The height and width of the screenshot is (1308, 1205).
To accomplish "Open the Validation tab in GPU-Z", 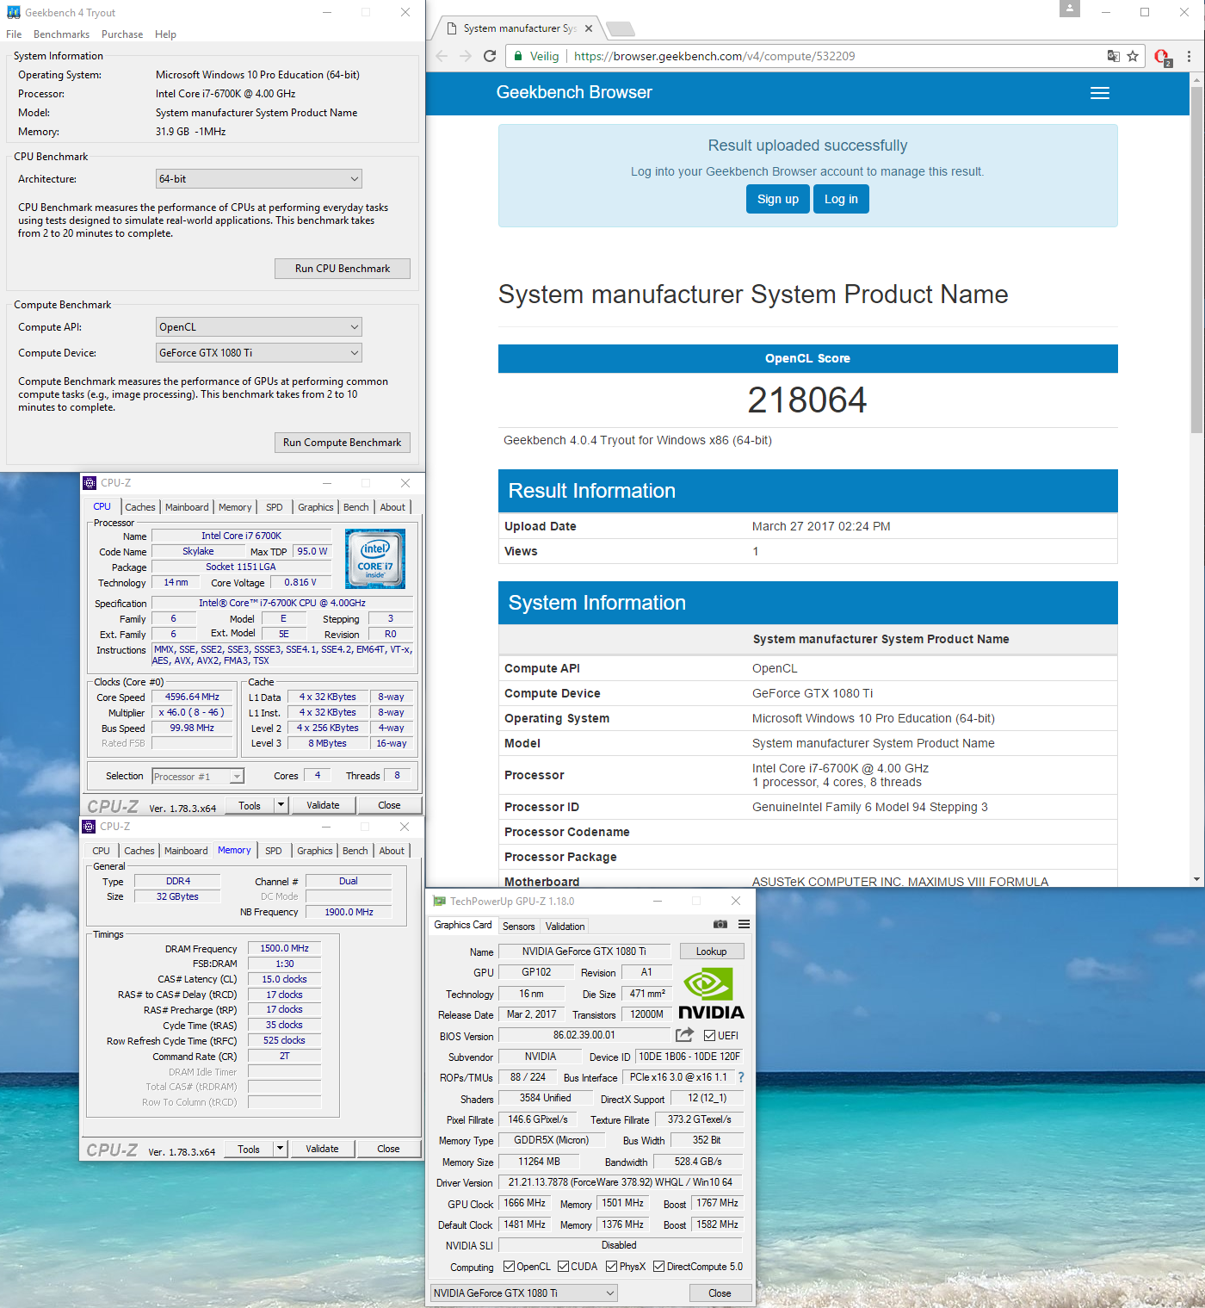I will 565,927.
